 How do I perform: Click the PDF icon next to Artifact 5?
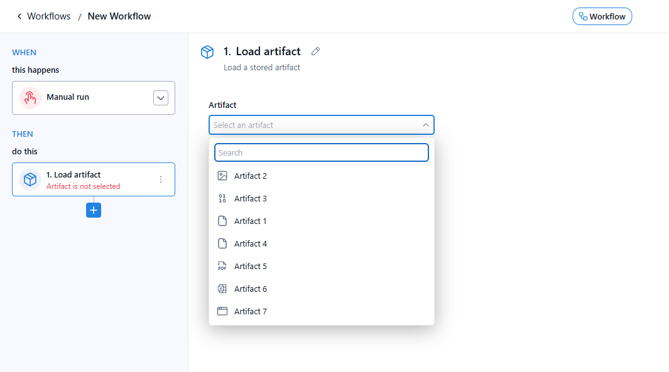222,266
